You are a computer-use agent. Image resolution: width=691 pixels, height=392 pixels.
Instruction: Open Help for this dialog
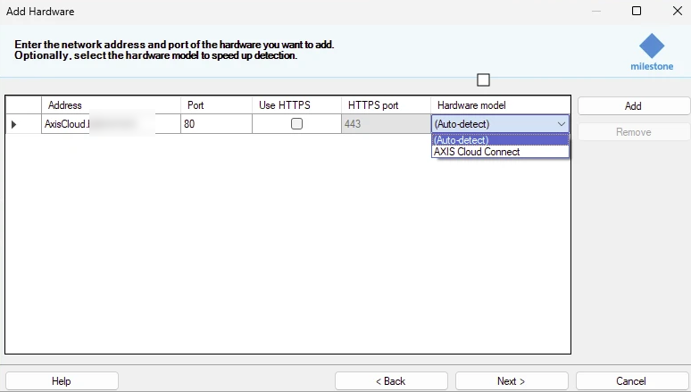62,381
